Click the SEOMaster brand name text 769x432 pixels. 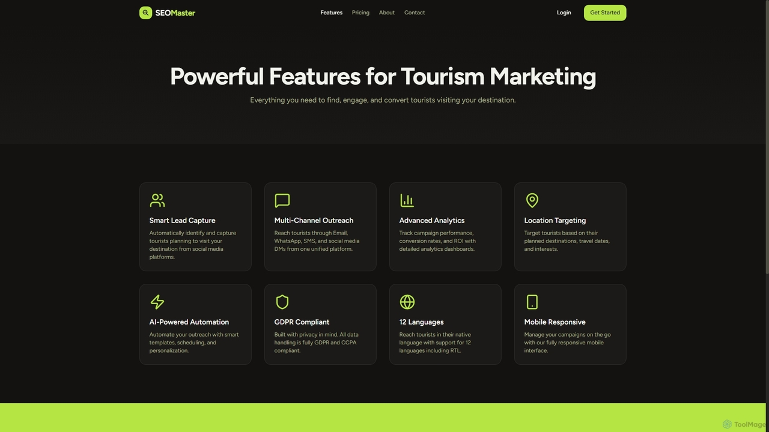tap(175, 13)
